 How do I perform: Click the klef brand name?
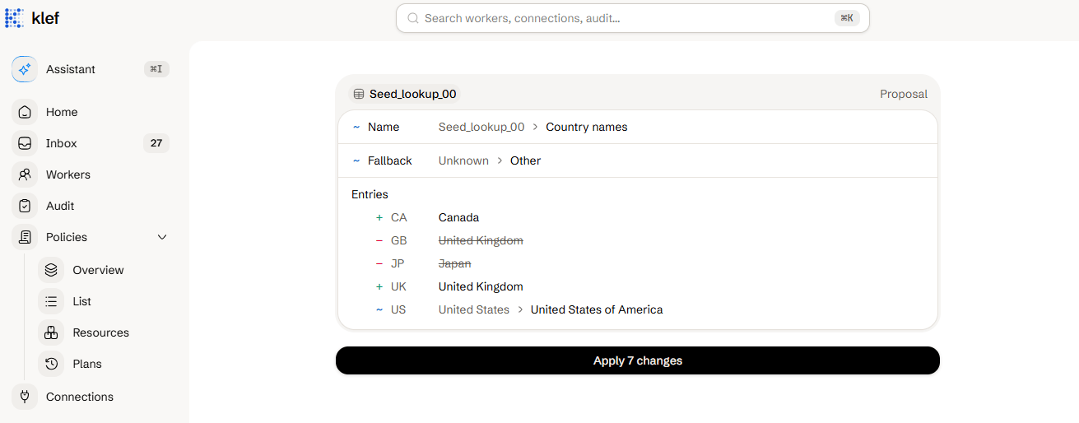pyautogui.click(x=45, y=17)
